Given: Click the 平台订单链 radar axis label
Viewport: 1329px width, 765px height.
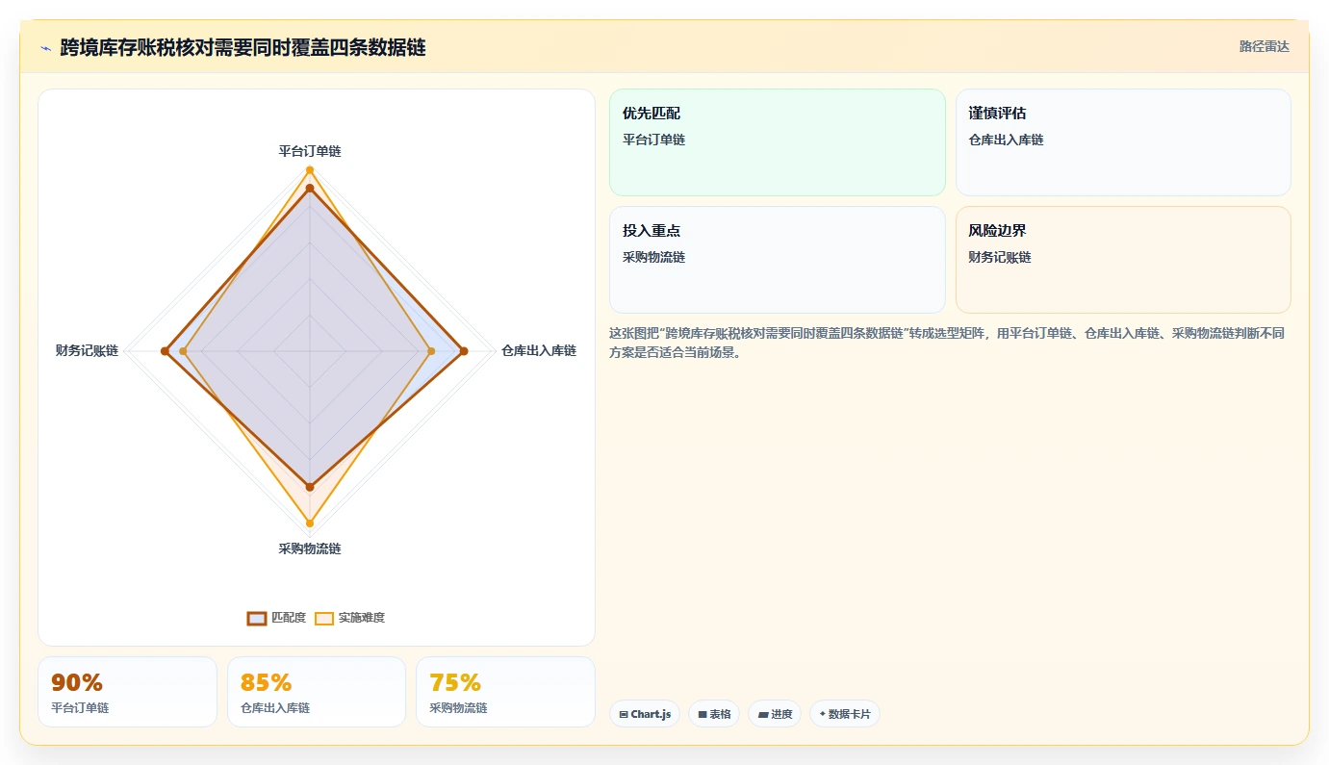Looking at the screenshot, I should [310, 151].
